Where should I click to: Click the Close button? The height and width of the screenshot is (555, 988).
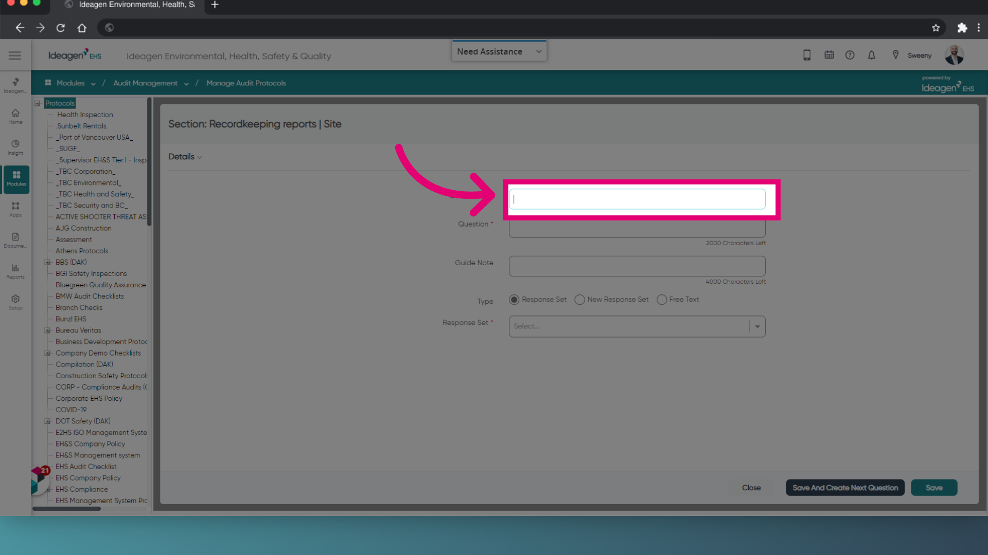751,488
